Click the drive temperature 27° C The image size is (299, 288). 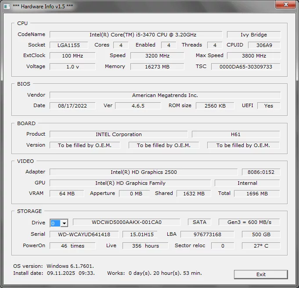pos(261,246)
